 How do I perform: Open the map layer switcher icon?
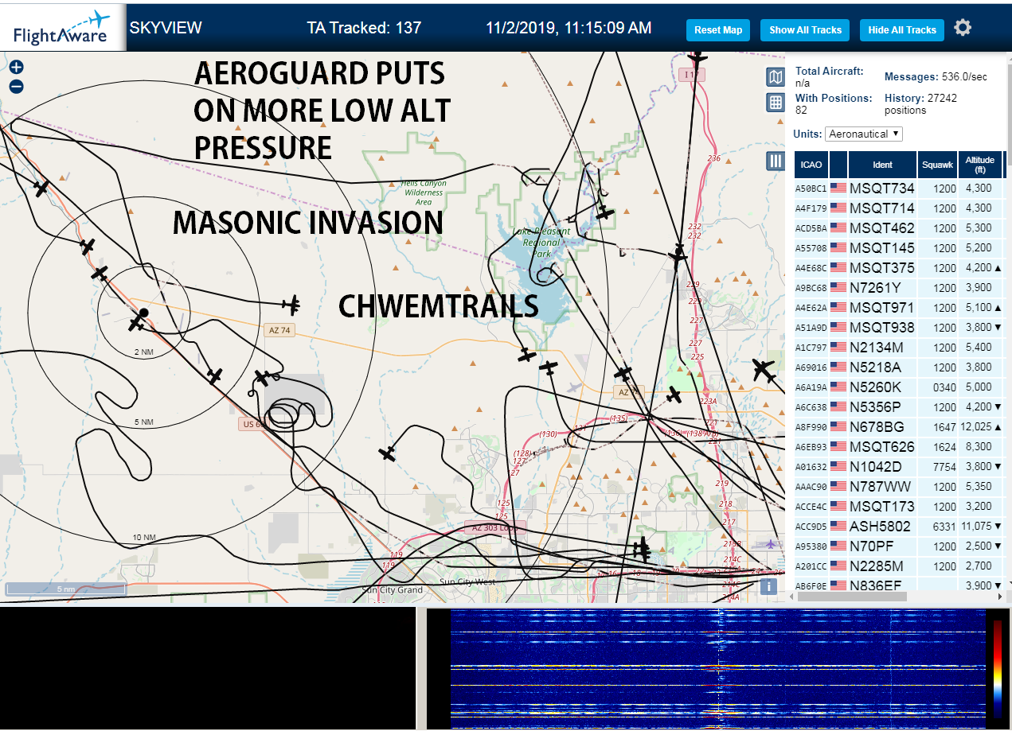pyautogui.click(x=776, y=77)
